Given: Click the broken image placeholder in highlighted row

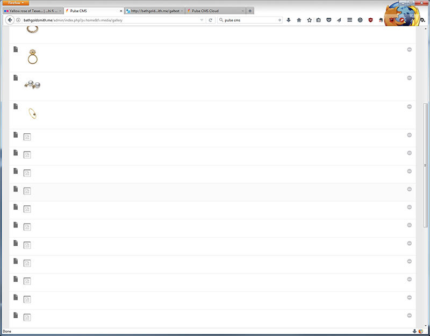Looking at the screenshot, I should click(27, 191).
